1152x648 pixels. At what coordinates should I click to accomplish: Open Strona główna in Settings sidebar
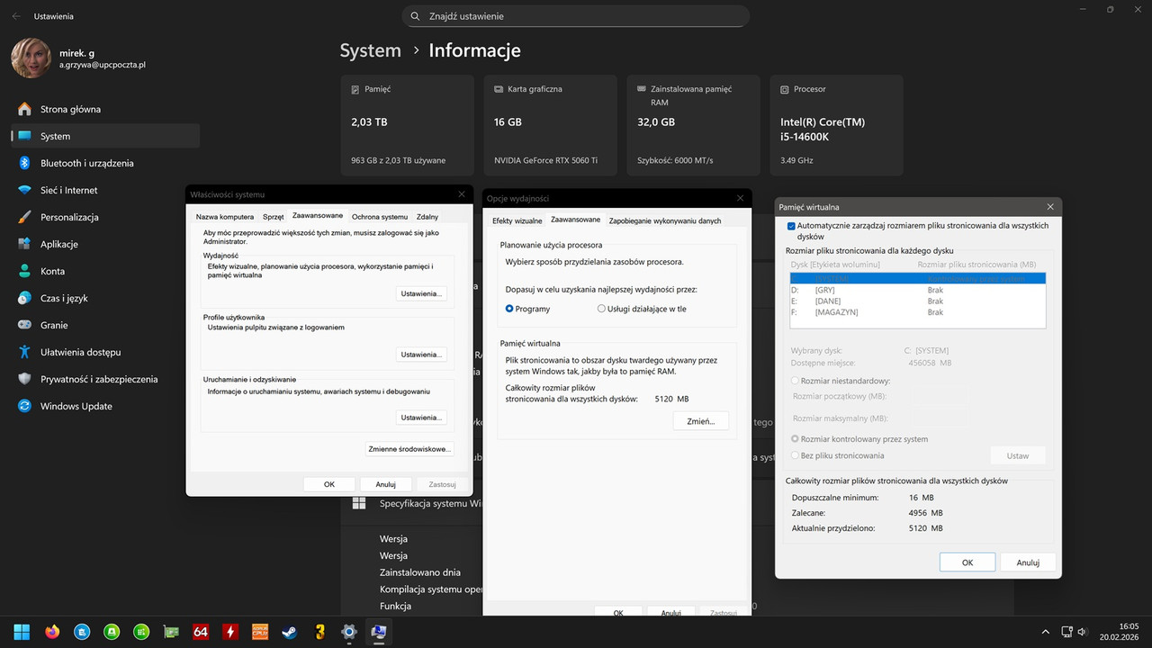click(x=105, y=109)
